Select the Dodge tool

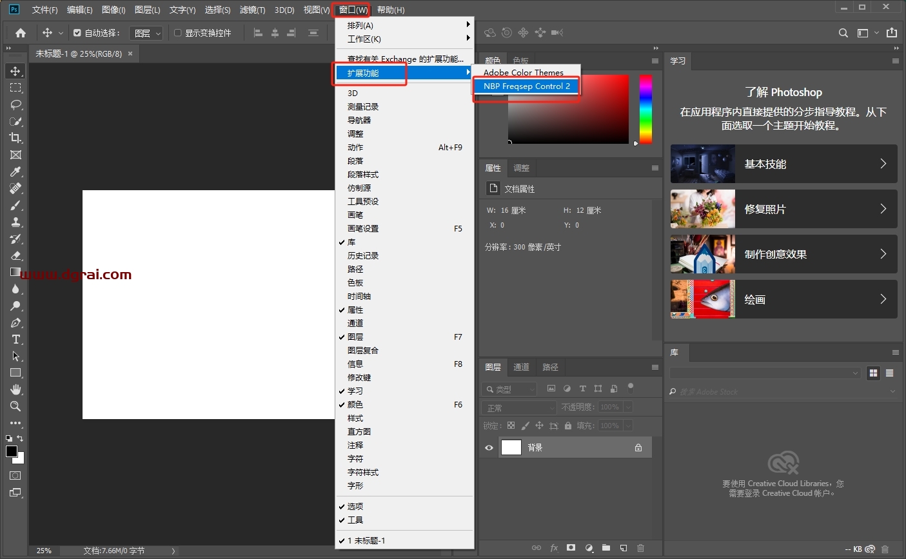(x=15, y=306)
